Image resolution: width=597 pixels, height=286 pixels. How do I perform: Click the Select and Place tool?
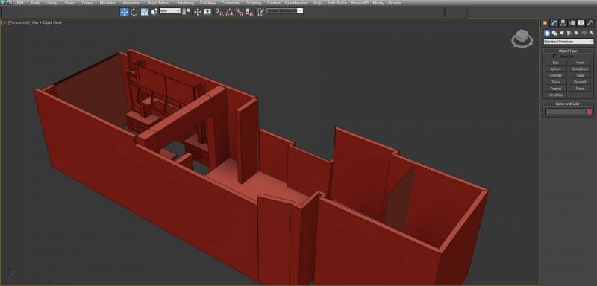pyautogui.click(x=154, y=12)
